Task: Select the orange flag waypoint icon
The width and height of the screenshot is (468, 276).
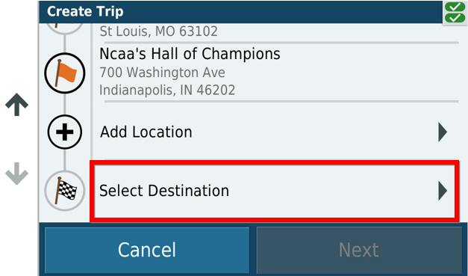Action: click(65, 73)
